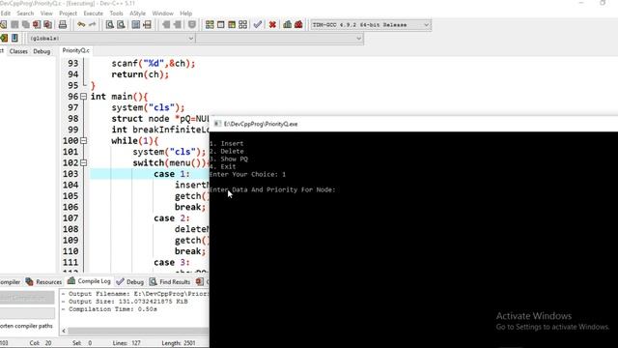The image size is (618, 348).
Task: Open the Find Results bottom tab
Action: [x=170, y=281]
